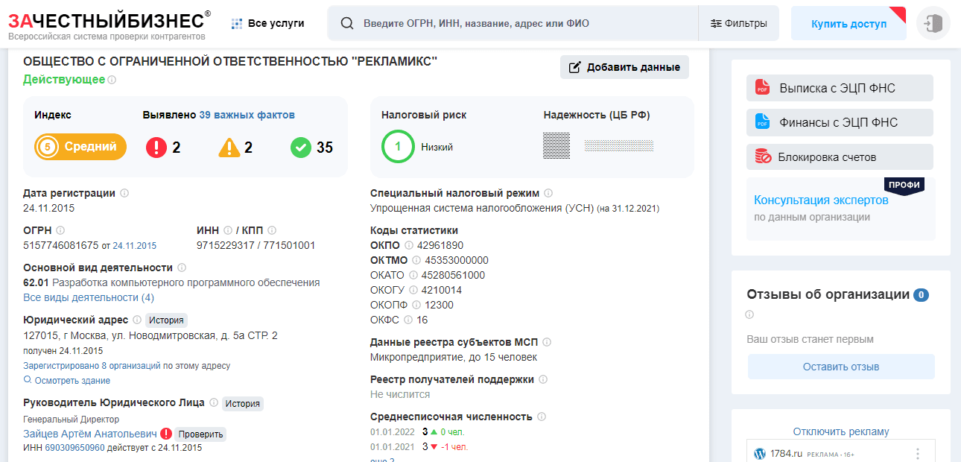Image resolution: width=961 pixels, height=462 pixels.
Task: Open the Все услуги menu
Action: (268, 23)
